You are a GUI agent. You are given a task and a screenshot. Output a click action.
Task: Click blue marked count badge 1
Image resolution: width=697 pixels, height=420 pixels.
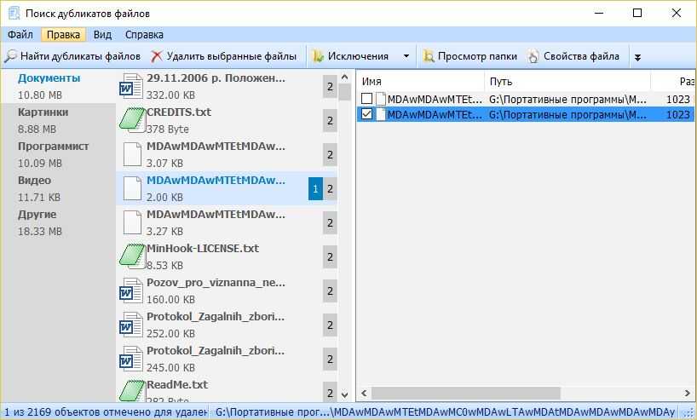point(315,188)
